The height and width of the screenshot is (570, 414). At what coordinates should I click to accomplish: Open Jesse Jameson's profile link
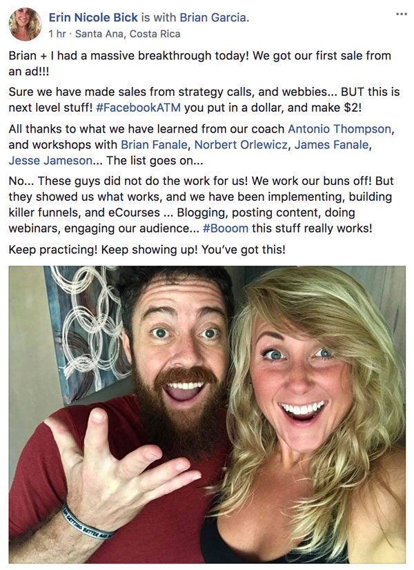50,160
